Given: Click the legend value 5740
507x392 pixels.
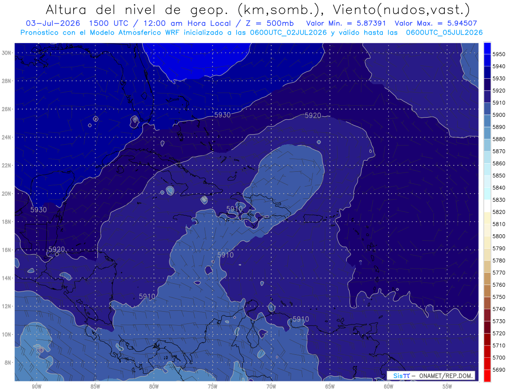Looking at the screenshot, I should [x=499, y=309].
